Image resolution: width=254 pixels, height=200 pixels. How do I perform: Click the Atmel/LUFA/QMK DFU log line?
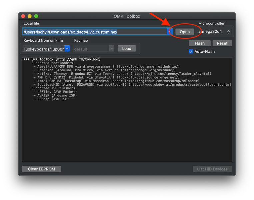click(x=106, y=67)
